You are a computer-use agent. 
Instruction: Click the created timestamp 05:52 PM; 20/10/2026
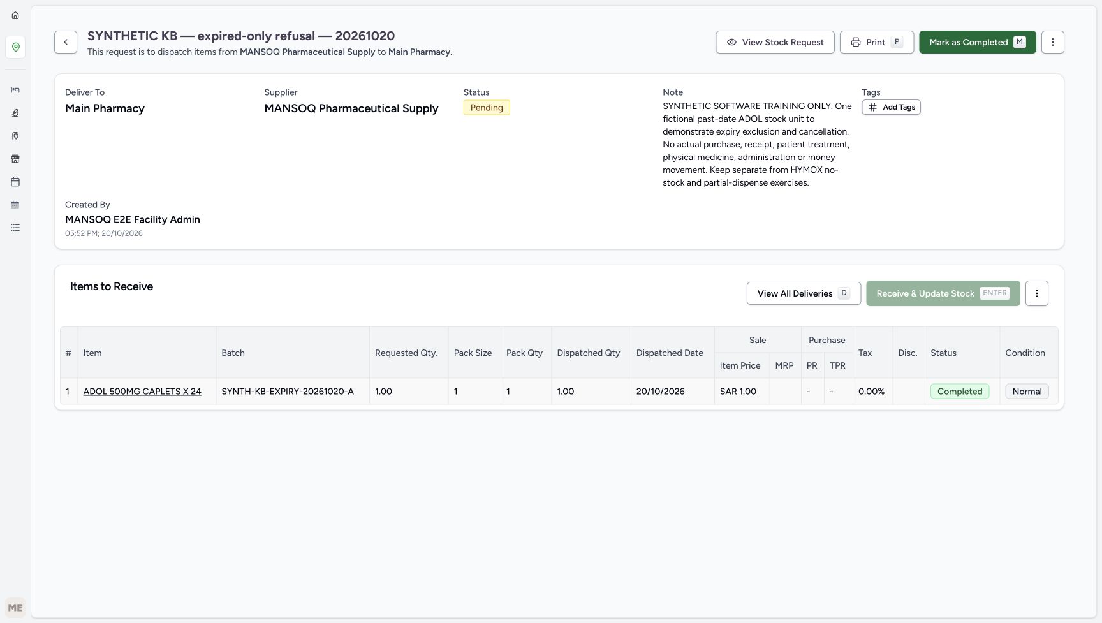coord(104,233)
